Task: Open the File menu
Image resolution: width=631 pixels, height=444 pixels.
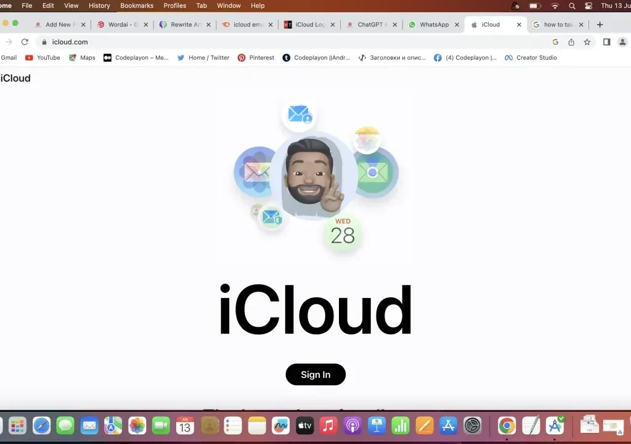Action: click(27, 6)
